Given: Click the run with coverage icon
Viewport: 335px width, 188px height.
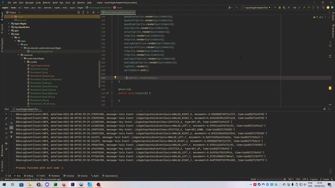Looking at the screenshot, I should click(284, 7).
